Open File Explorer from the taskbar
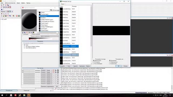 tap(24, 95)
